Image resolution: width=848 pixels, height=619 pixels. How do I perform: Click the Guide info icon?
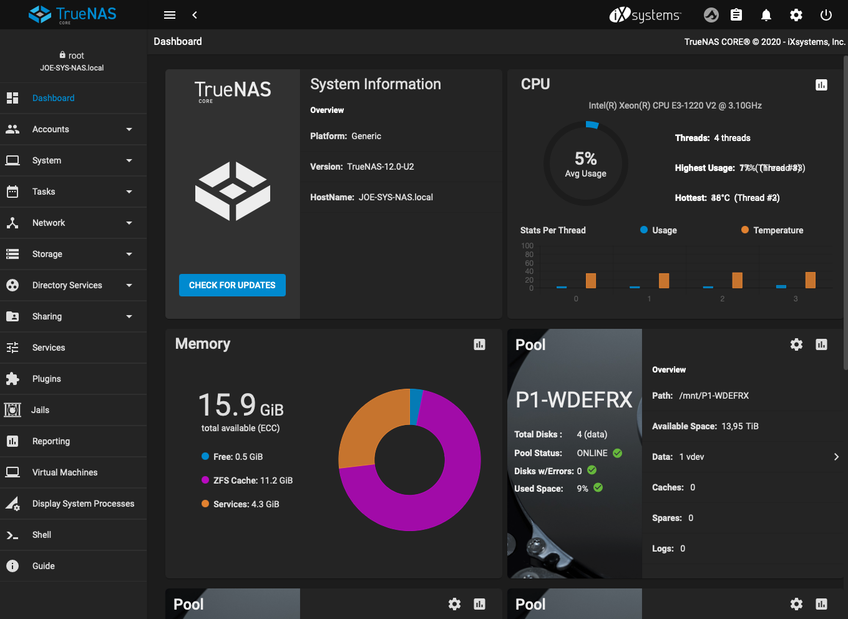[x=12, y=566]
